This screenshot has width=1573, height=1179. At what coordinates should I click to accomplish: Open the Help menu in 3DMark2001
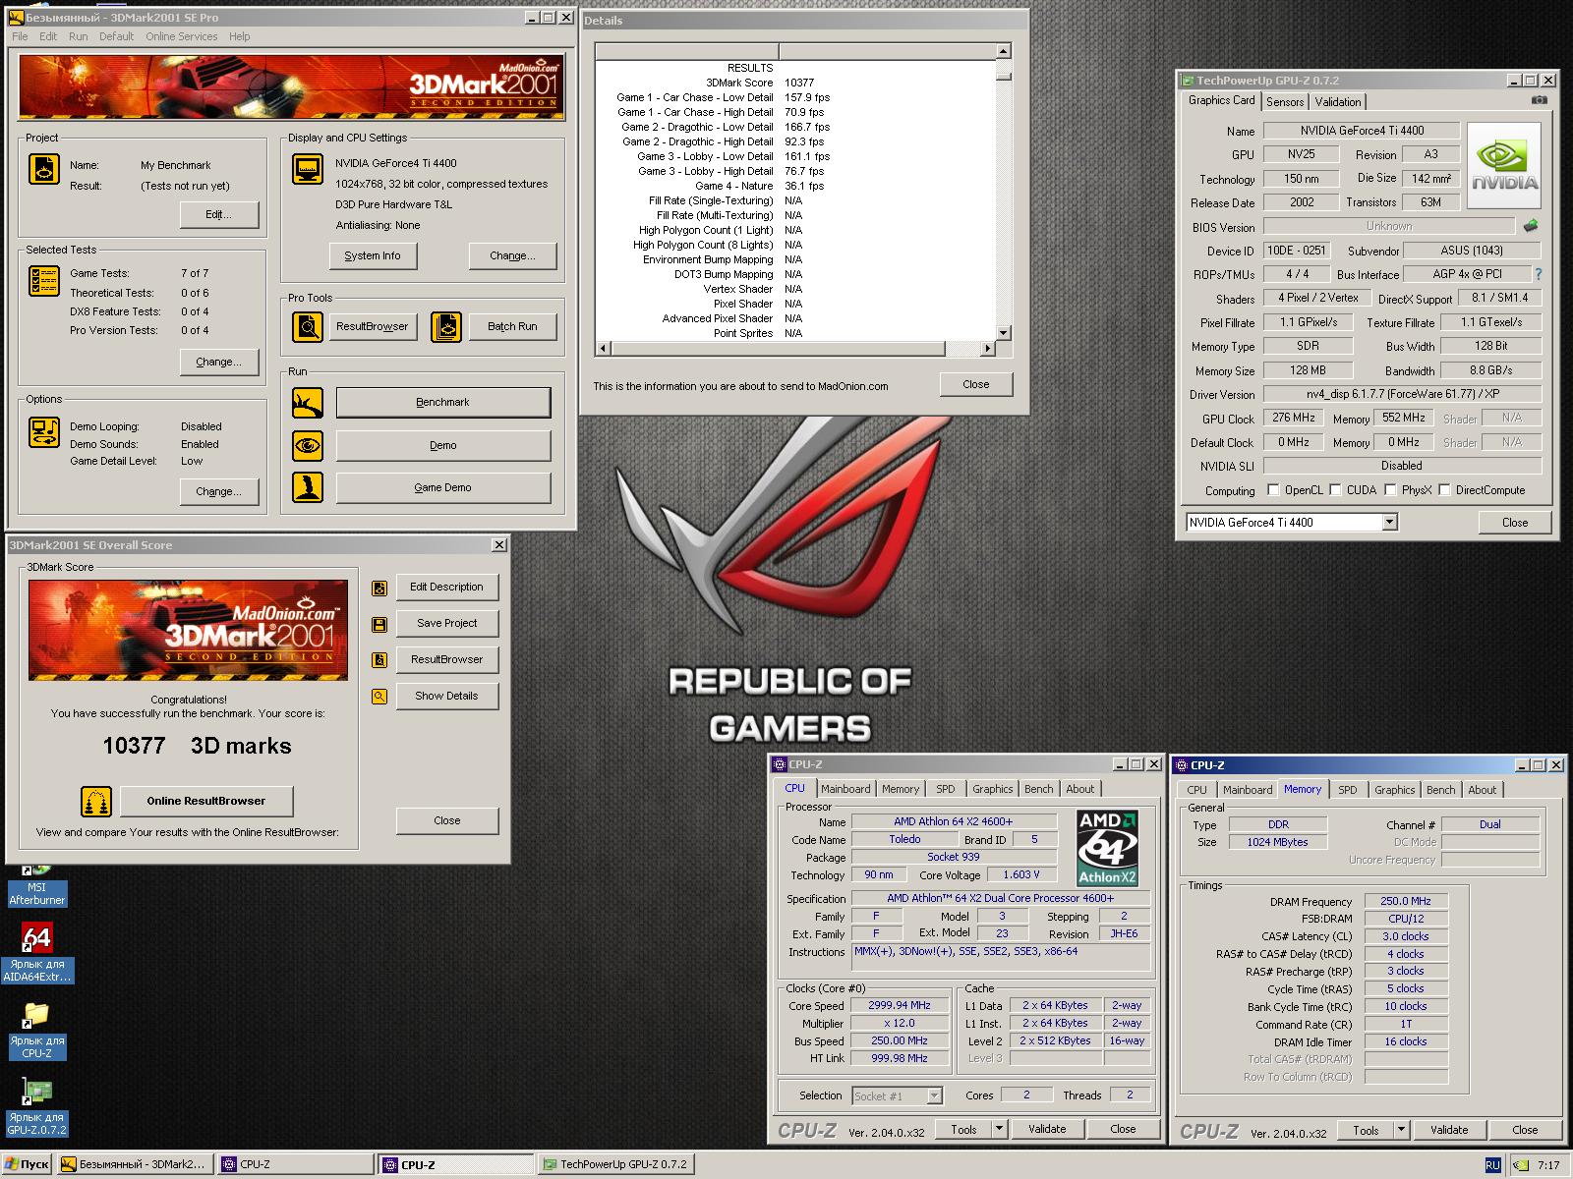click(x=240, y=36)
